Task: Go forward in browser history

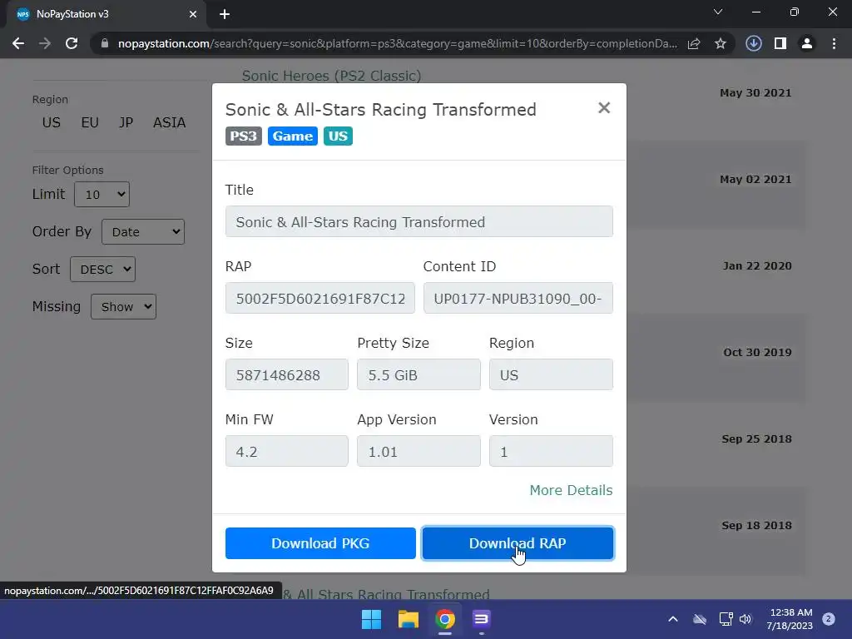Action: pyautogui.click(x=45, y=43)
